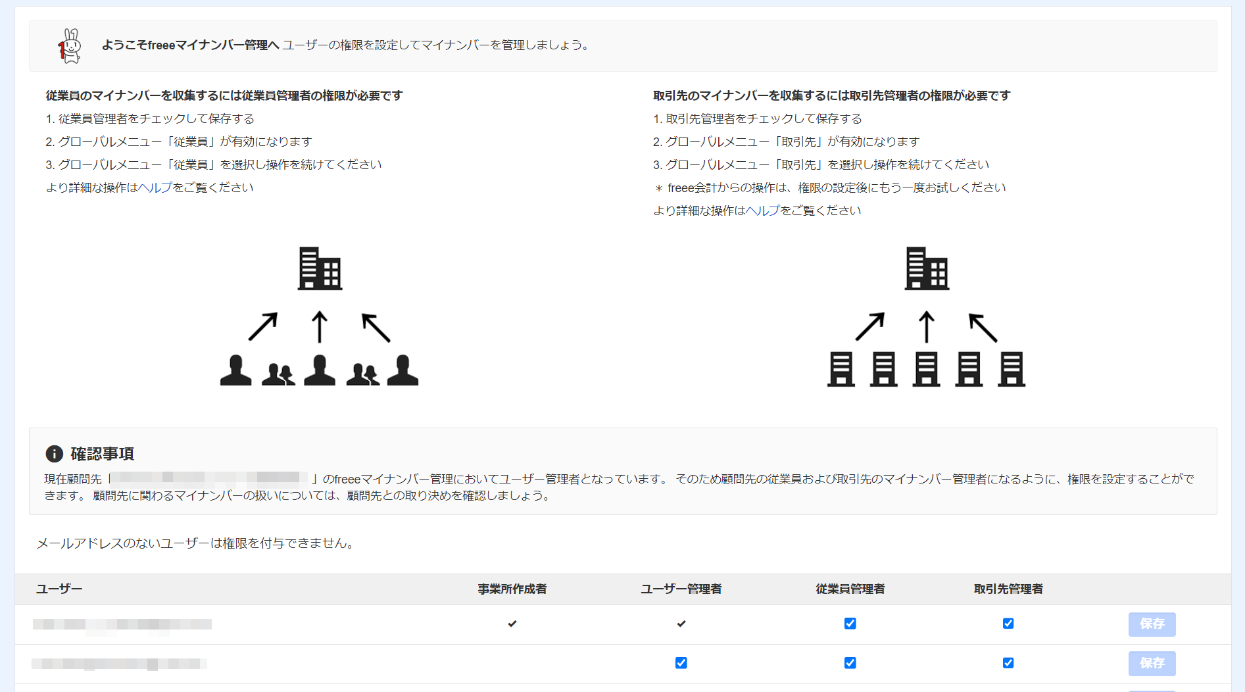Click note ＊ freee会計からの操作は、権限の設定後にもう一度お試しください
The width and height of the screenshot is (1245, 692).
click(x=830, y=188)
